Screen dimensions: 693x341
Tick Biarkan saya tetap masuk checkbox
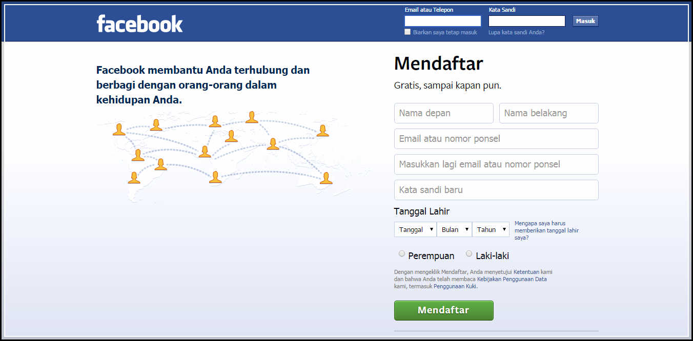coord(407,32)
